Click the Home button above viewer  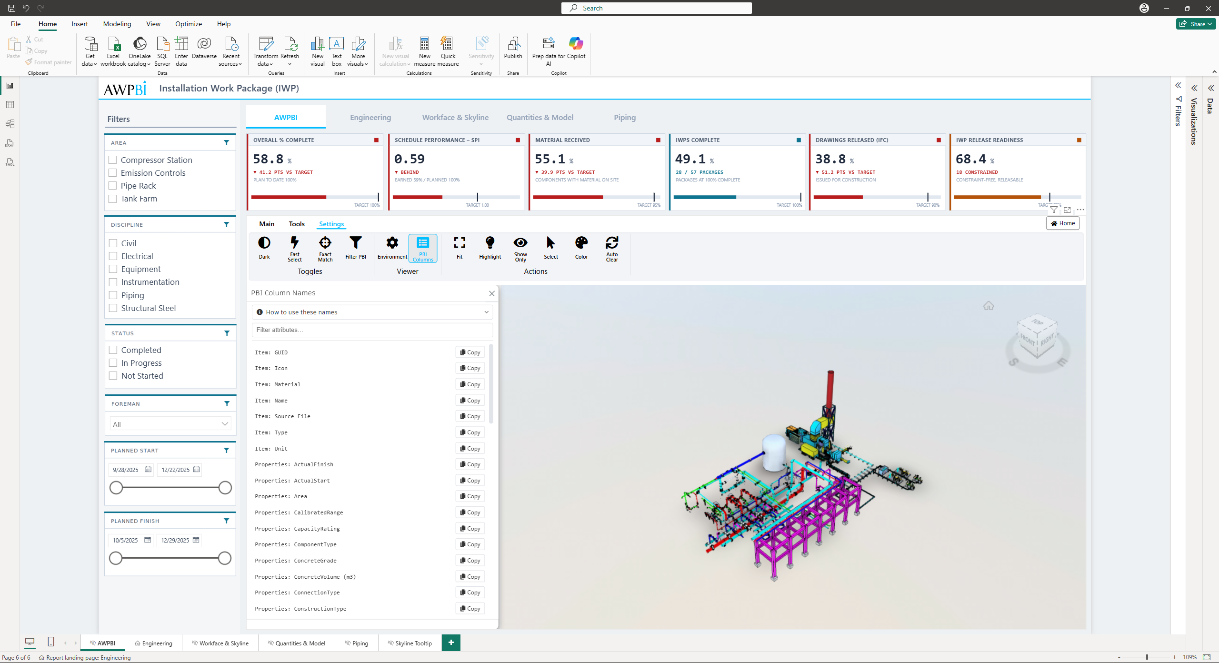(x=1063, y=223)
